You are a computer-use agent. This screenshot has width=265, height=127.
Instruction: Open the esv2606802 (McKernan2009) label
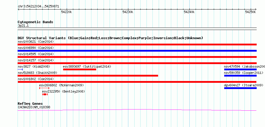[x=61, y=85]
